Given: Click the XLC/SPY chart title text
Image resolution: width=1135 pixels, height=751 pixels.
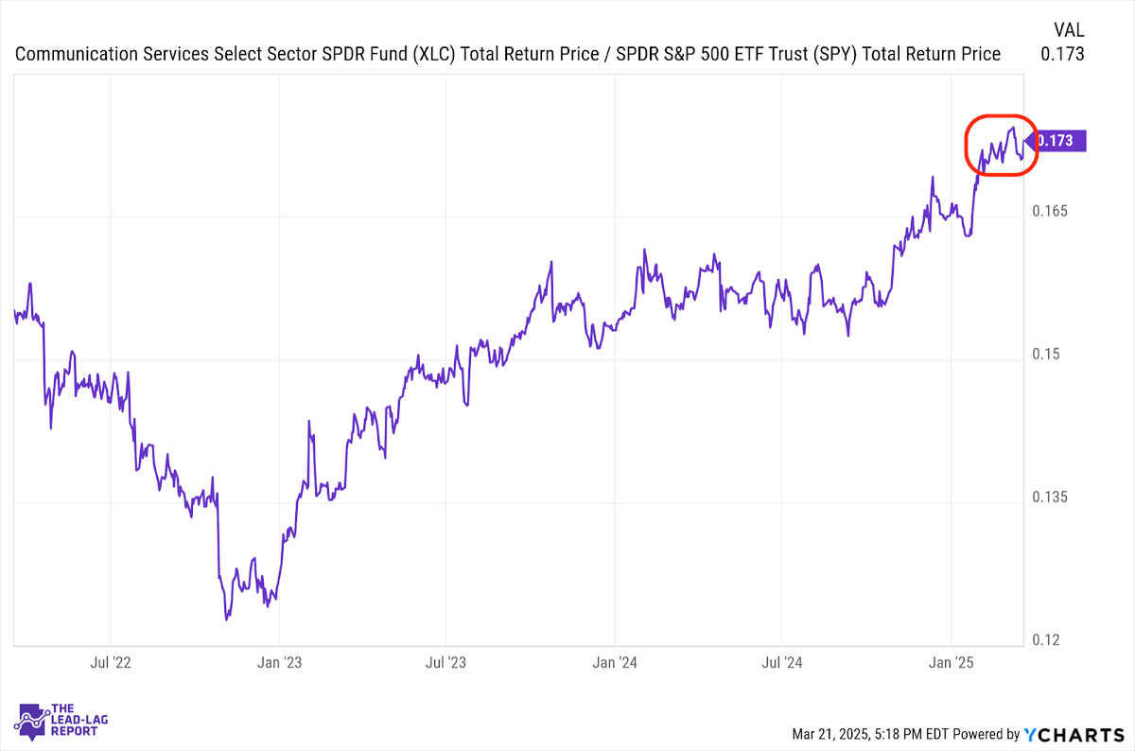Looking at the screenshot, I should tap(507, 54).
